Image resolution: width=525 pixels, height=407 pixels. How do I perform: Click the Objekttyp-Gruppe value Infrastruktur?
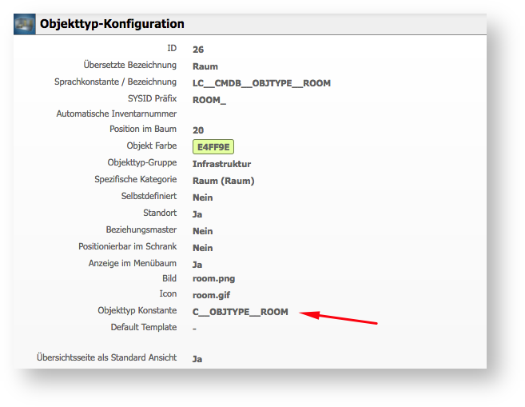(x=221, y=164)
